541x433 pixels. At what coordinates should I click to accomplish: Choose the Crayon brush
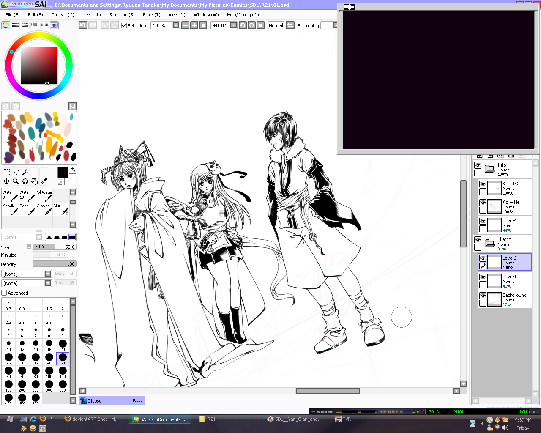(x=44, y=209)
